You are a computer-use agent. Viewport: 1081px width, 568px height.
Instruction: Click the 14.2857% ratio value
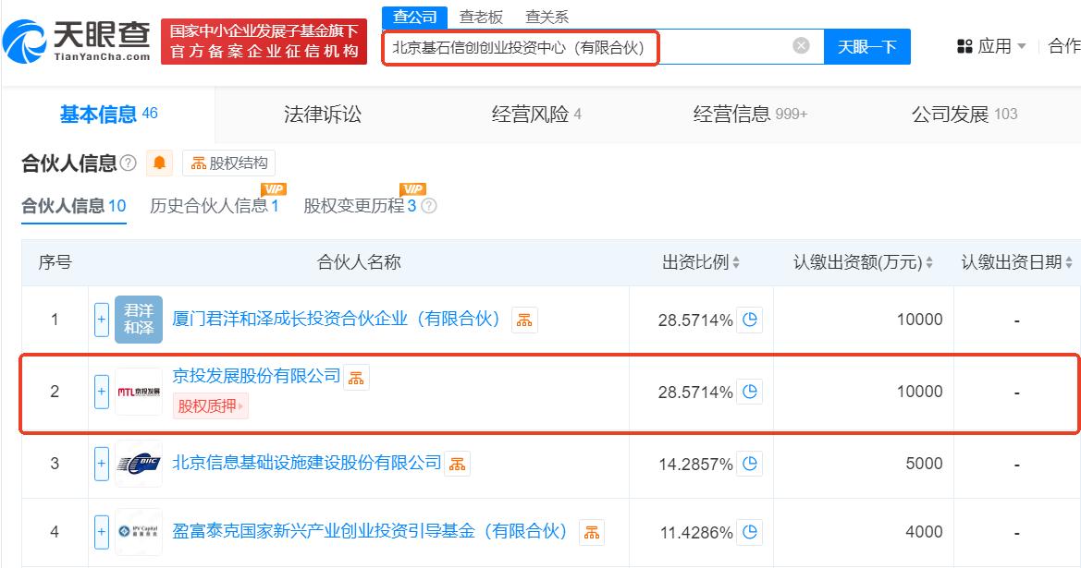pyautogui.click(x=695, y=465)
